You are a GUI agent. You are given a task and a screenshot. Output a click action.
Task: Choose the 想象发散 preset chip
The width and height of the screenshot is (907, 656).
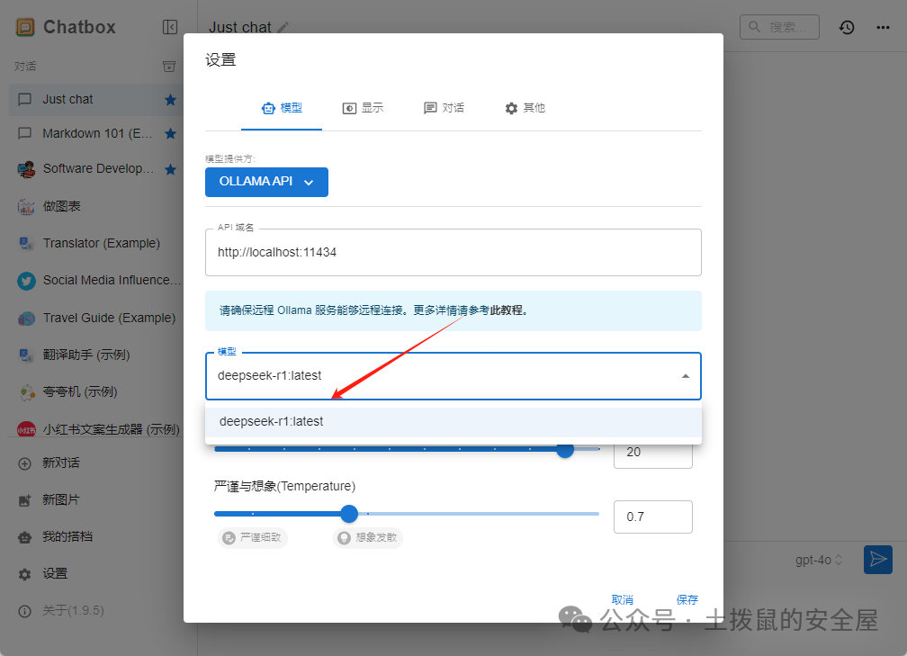[x=368, y=538]
